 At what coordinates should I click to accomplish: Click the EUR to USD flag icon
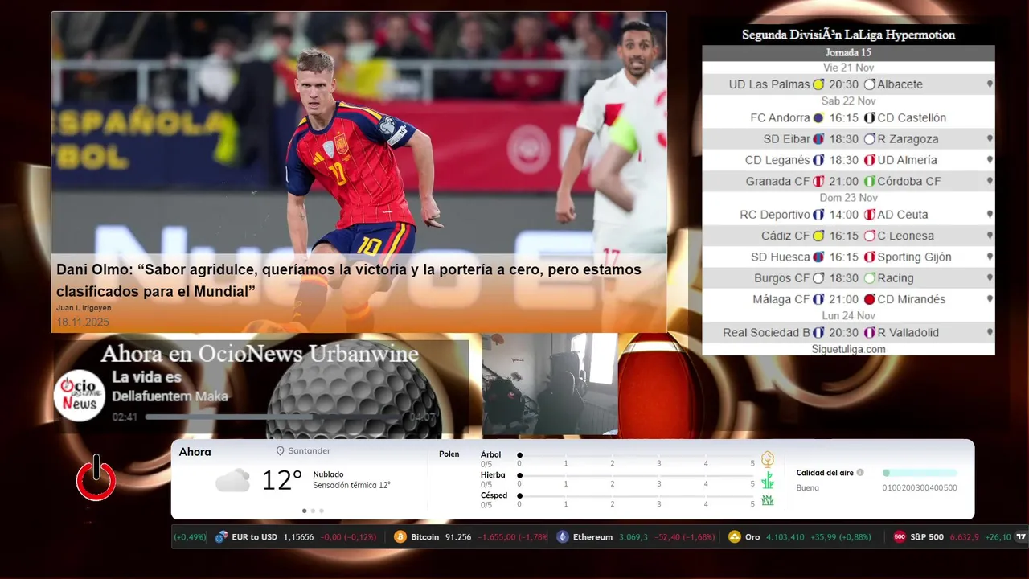221,537
